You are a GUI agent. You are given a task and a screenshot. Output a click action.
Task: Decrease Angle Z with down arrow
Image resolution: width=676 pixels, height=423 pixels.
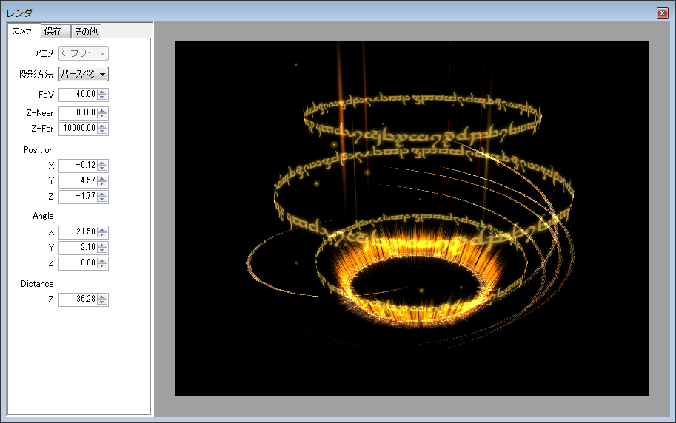pyautogui.click(x=102, y=266)
